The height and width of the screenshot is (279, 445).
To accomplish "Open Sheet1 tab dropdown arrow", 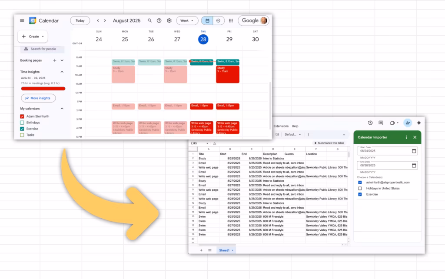I will tap(232, 250).
